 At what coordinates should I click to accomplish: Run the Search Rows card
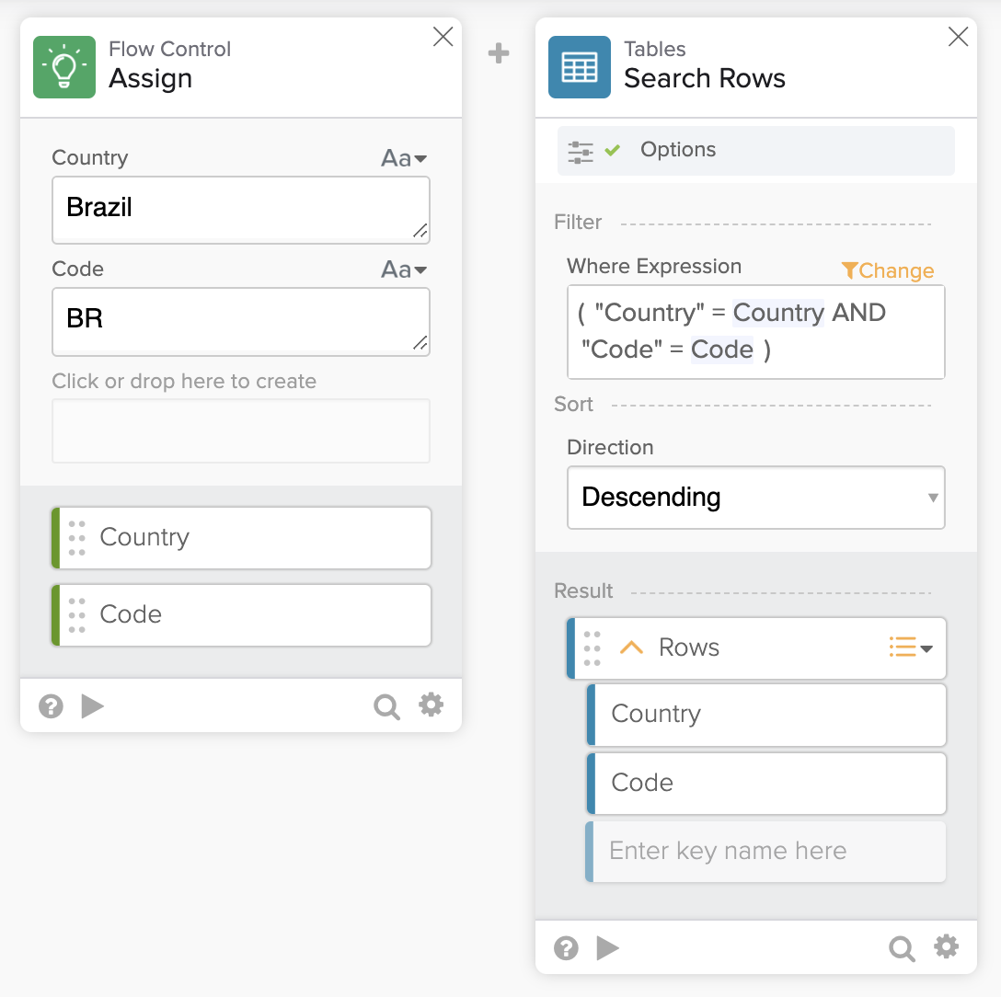[x=608, y=948]
